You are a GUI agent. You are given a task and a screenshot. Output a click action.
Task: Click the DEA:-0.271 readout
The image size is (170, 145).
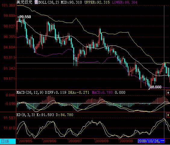coord(79,93)
